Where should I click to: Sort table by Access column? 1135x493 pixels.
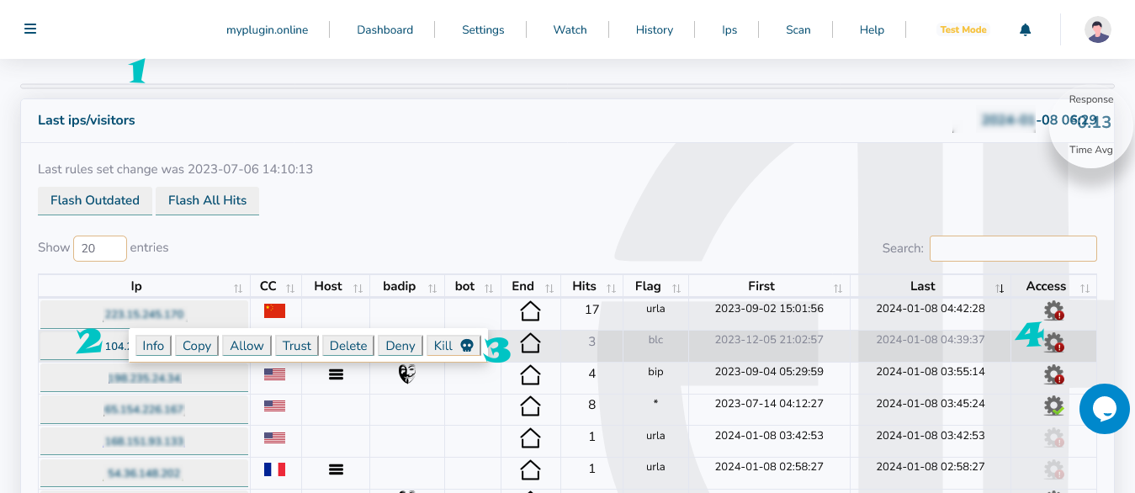(x=1053, y=286)
